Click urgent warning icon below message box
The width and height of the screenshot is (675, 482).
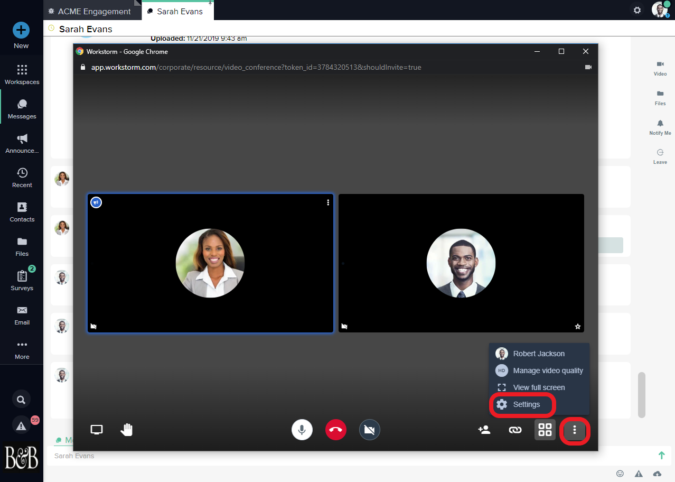[x=639, y=474]
